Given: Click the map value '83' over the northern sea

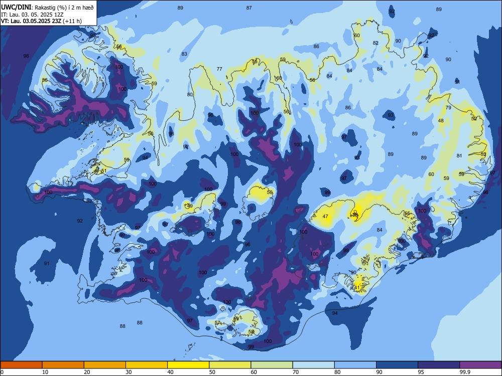Looking at the screenshot, I should 184,54.
